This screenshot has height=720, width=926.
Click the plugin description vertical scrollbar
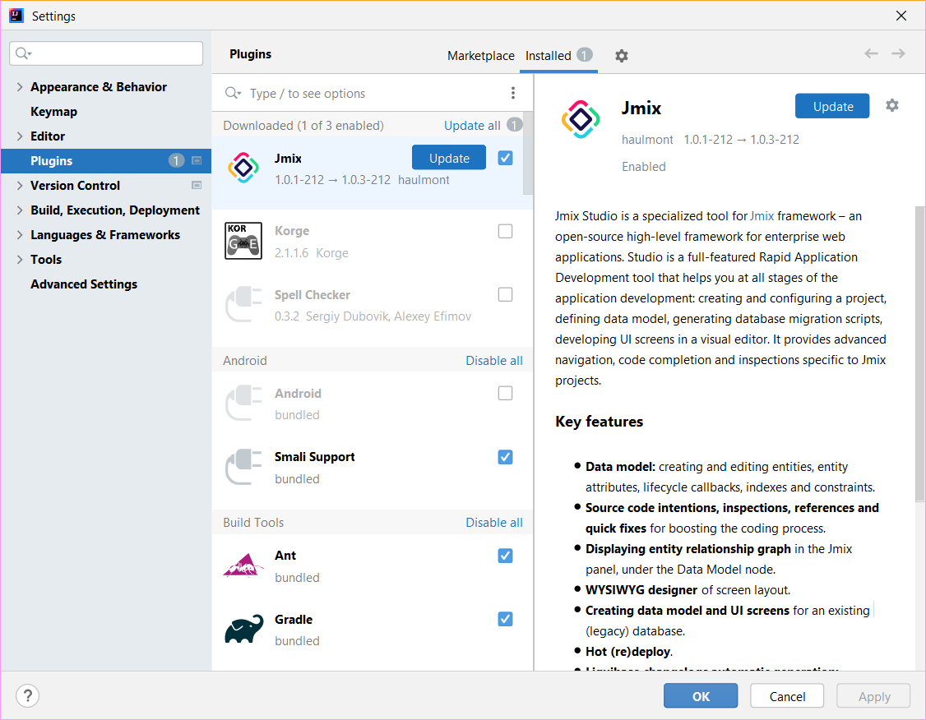pyautogui.click(x=919, y=353)
